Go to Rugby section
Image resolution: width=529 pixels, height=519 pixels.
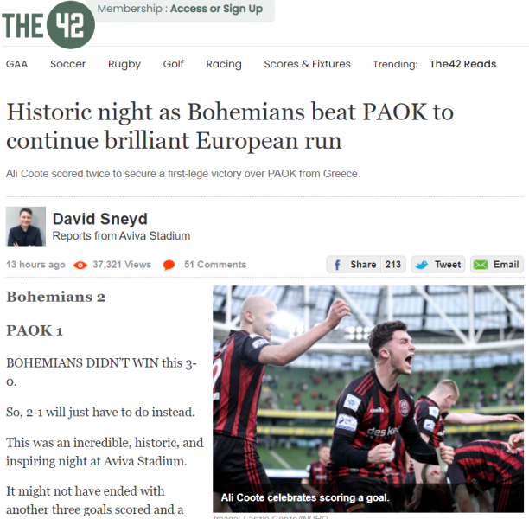124,64
